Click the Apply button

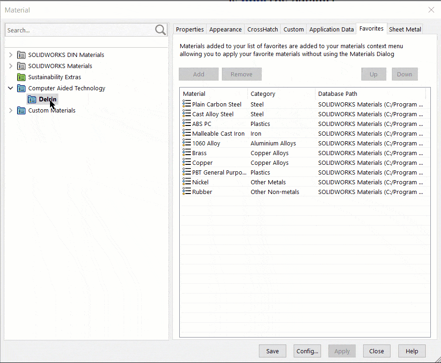tap(342, 351)
